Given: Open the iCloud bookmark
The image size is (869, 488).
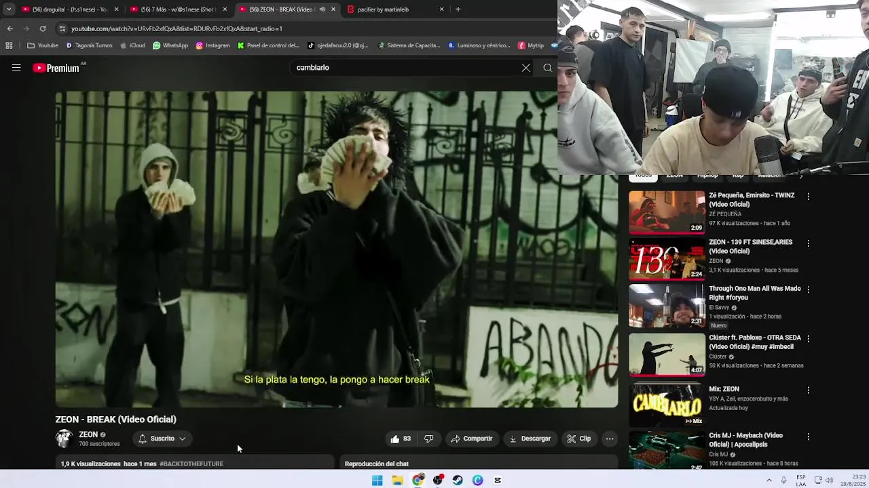Looking at the screenshot, I should tap(132, 45).
